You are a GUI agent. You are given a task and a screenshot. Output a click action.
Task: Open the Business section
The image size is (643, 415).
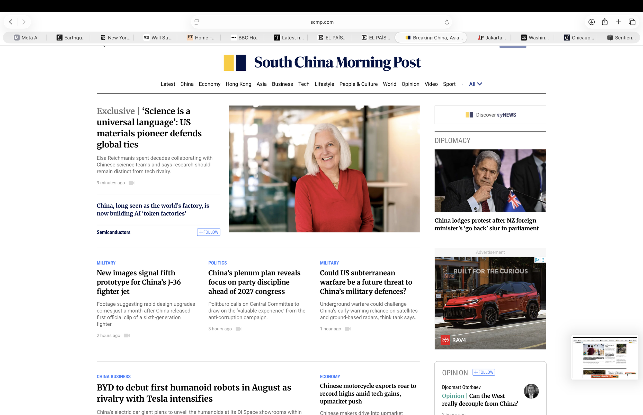tap(282, 84)
